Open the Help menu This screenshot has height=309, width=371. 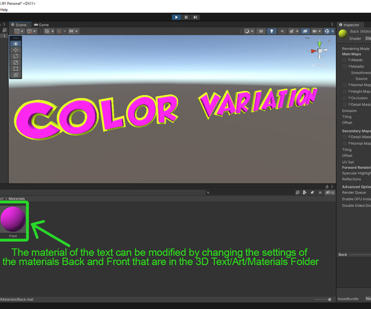(4, 10)
